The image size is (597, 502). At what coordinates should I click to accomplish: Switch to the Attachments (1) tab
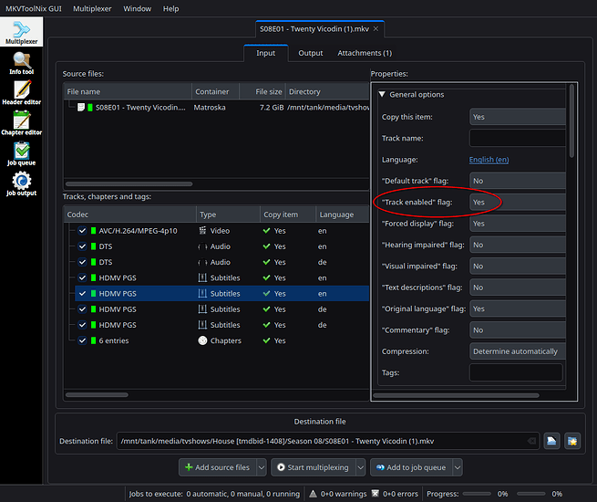pos(365,53)
